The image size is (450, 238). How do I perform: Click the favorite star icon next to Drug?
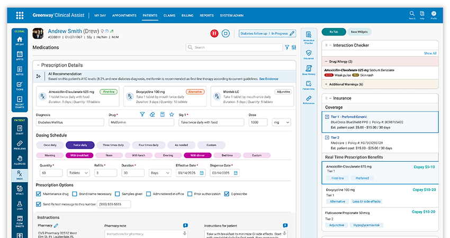pos(172,114)
